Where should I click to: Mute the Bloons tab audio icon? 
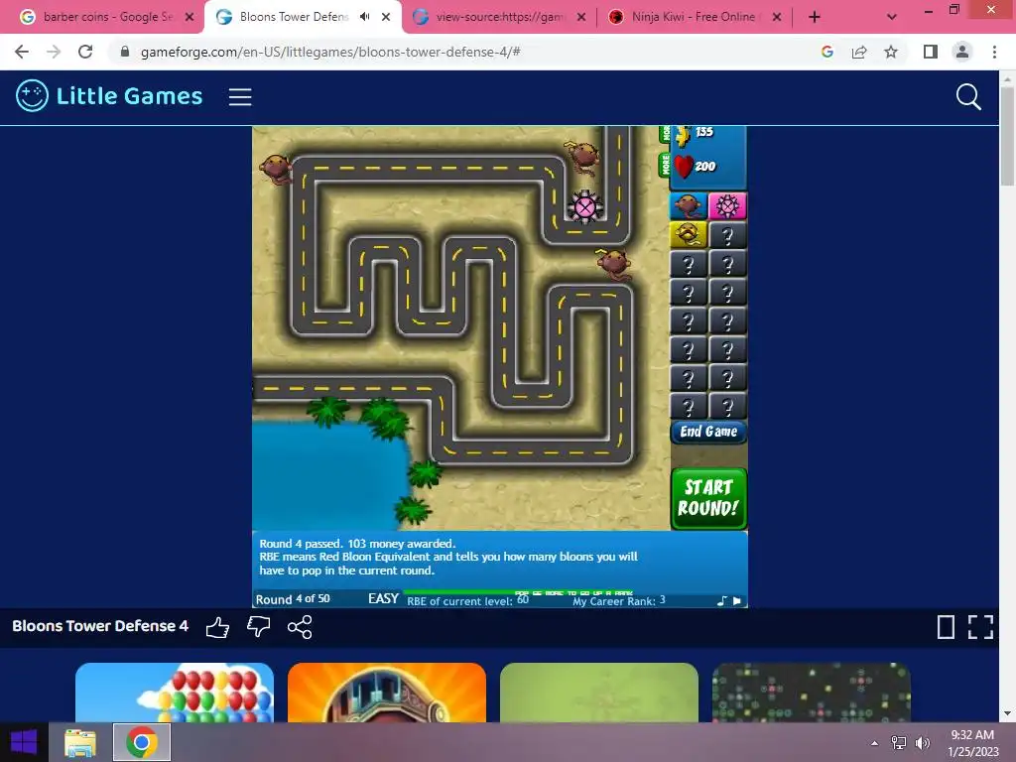point(365,17)
